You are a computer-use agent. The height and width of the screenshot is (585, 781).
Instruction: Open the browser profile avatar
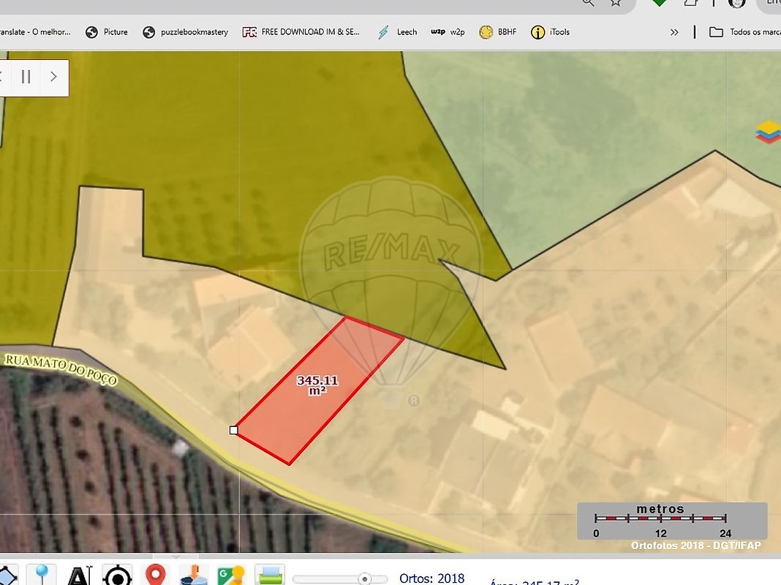coord(737,3)
